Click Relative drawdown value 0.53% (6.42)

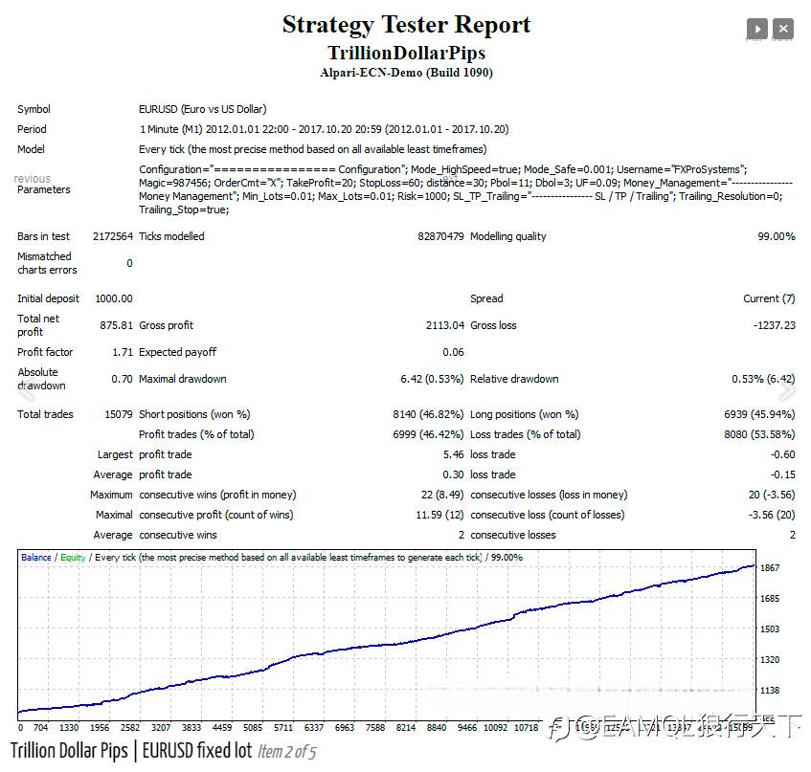click(x=763, y=379)
